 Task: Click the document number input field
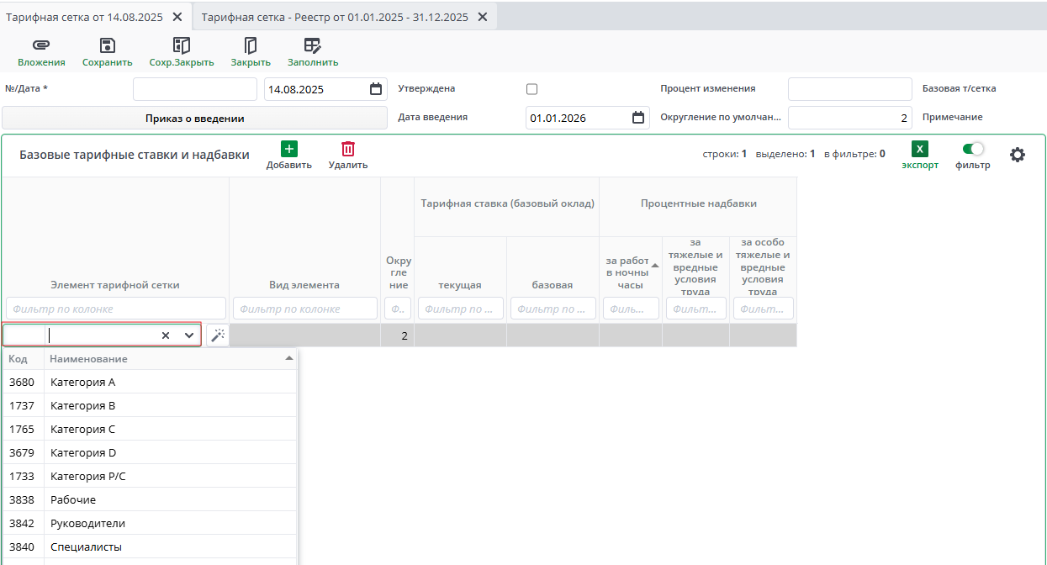[x=195, y=89]
